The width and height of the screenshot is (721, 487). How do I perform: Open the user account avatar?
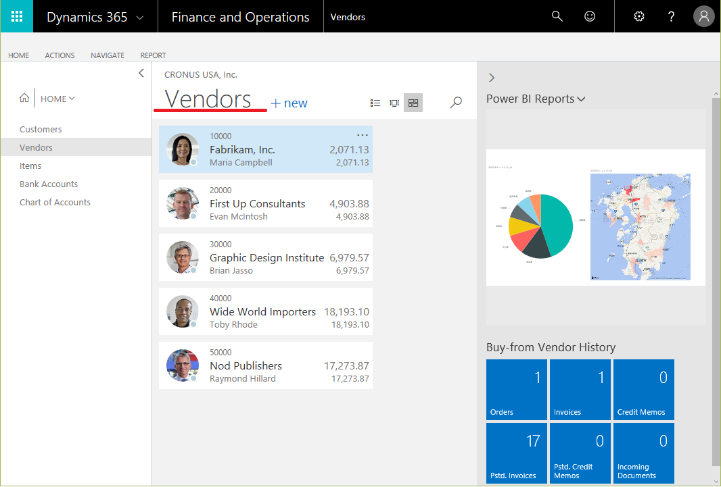pyautogui.click(x=703, y=16)
